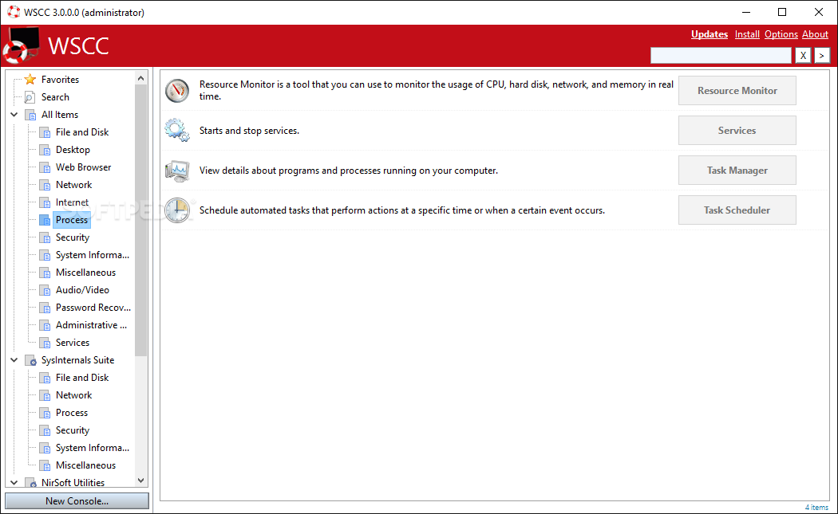Screen dimensions: 838x514
Task: Launch Resource Monitor via its button
Action: click(737, 91)
